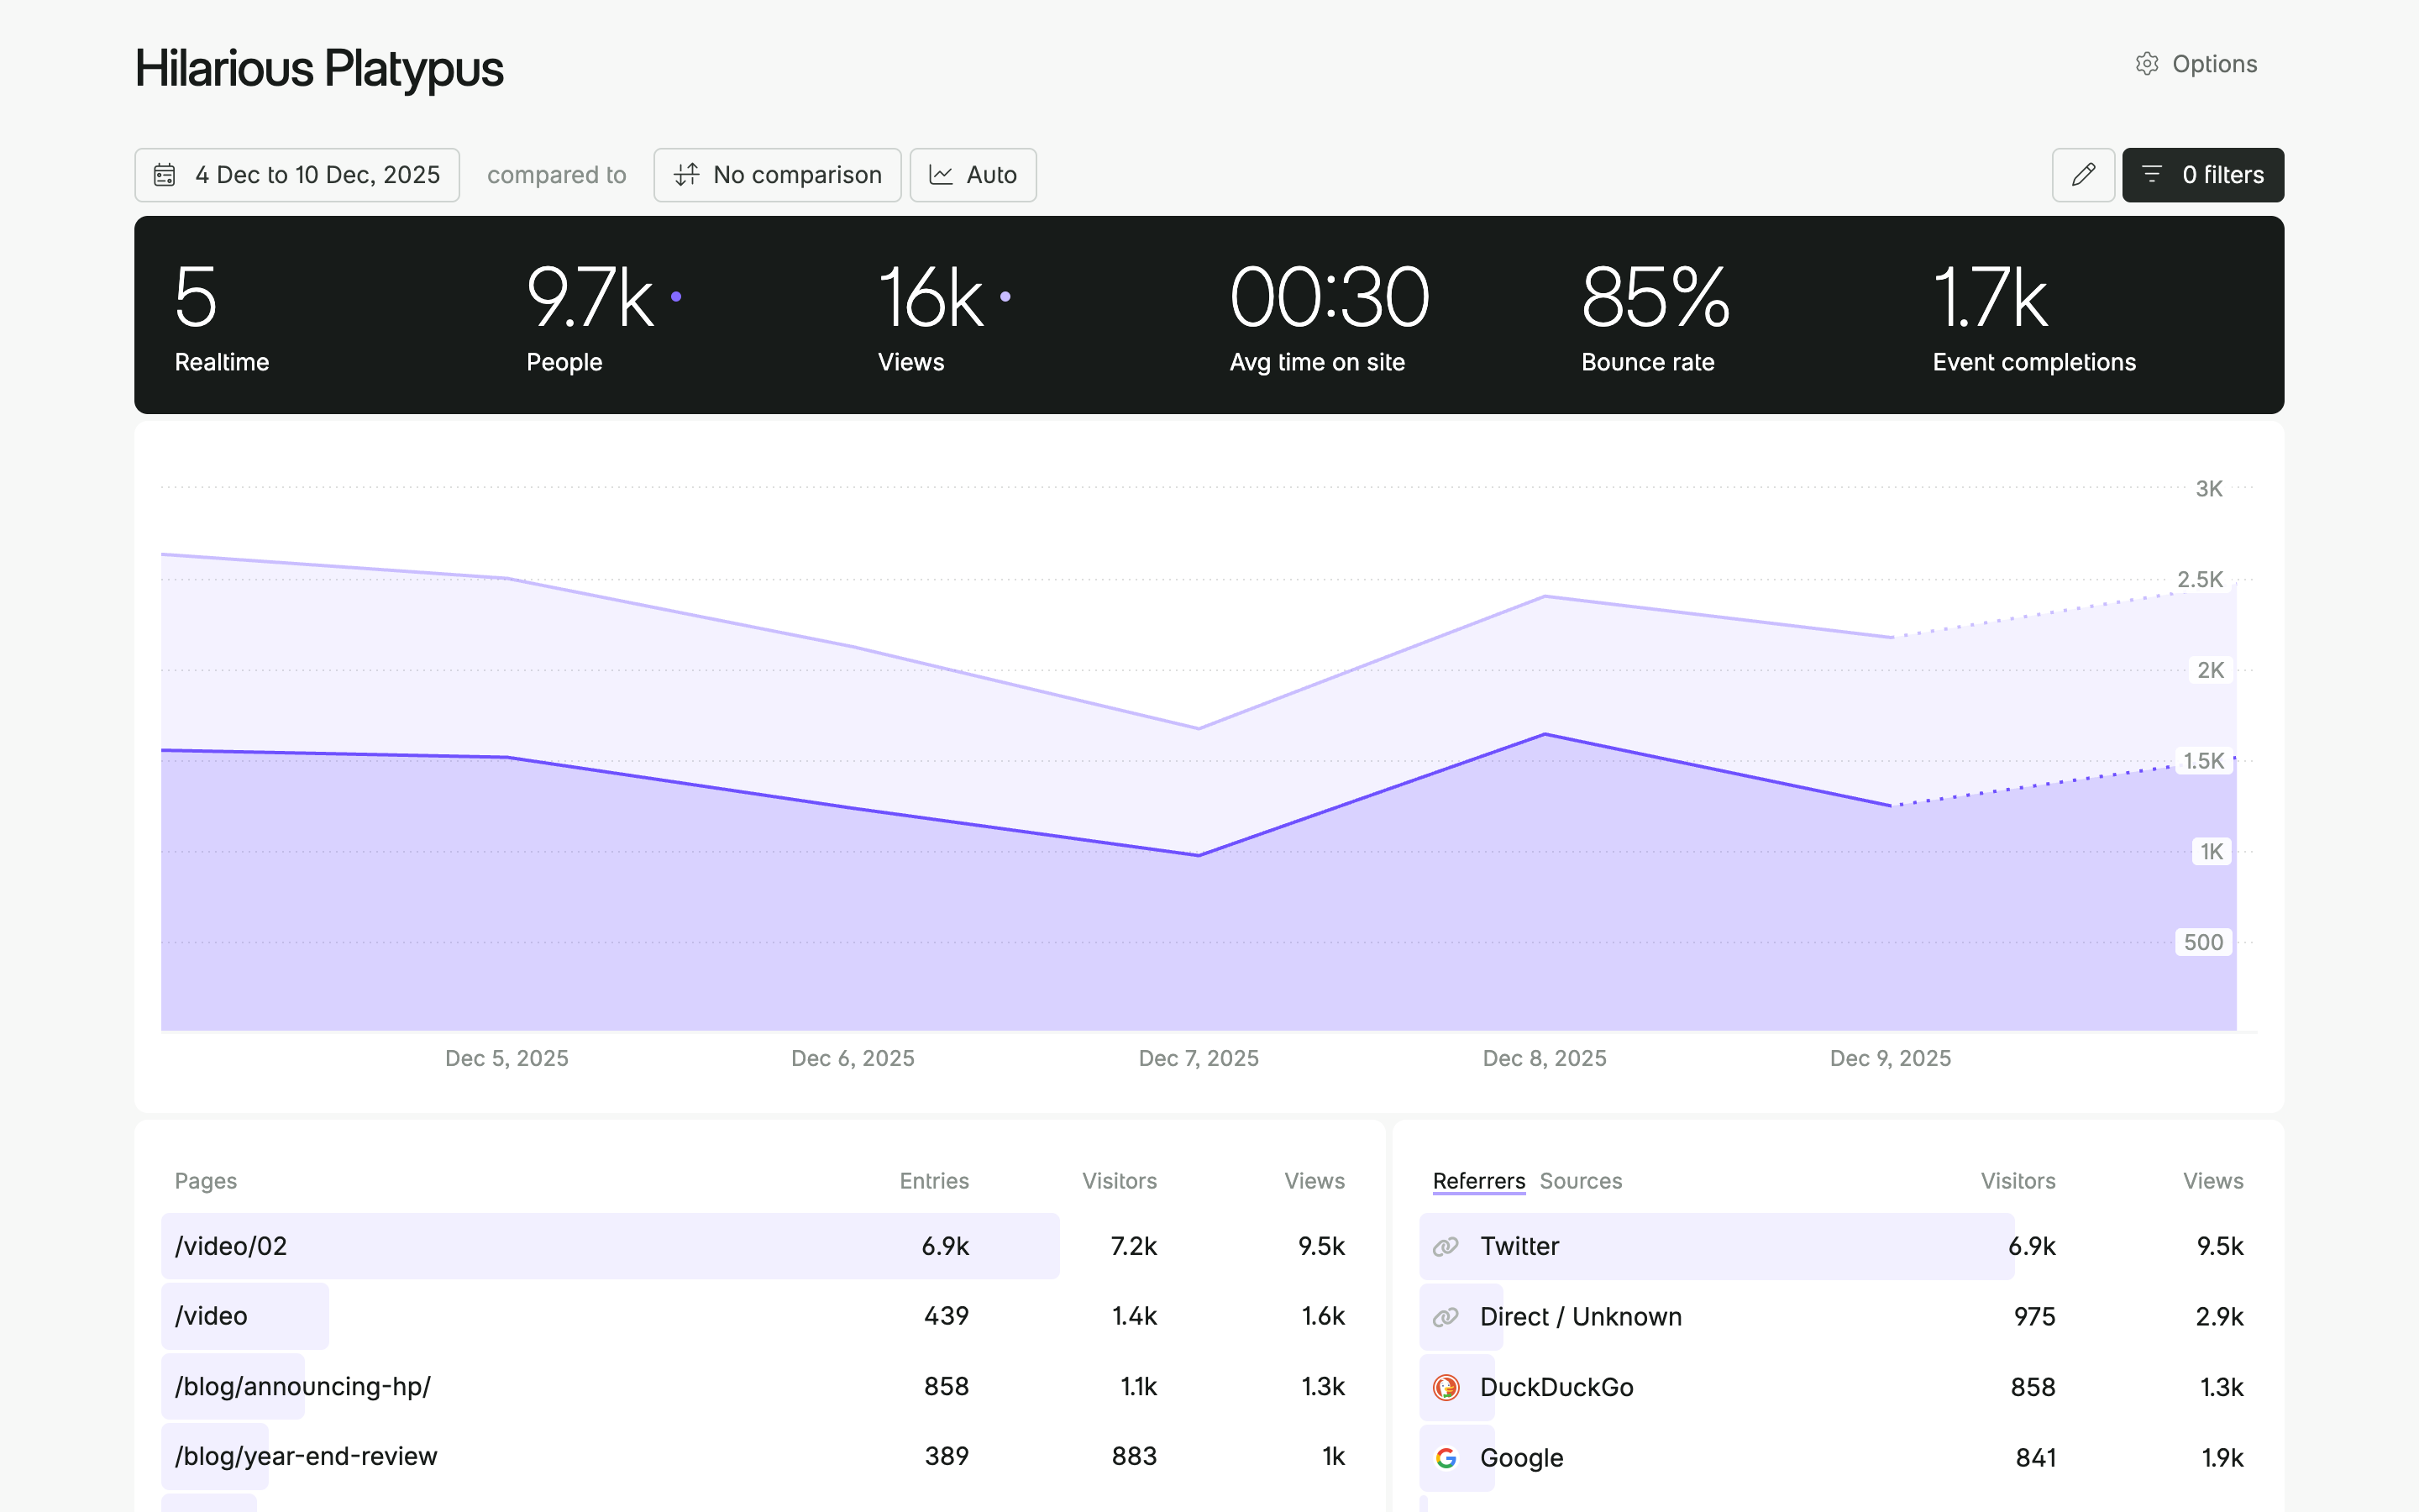Screen dimensions: 2419x1512
Task: Click the pencil edit icon button
Action: coord(2083,175)
